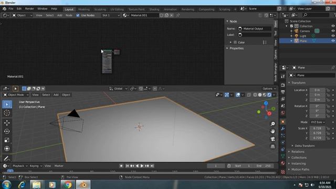Open the Output properties tab icon
The width and height of the screenshot is (336, 189).
point(283,92)
